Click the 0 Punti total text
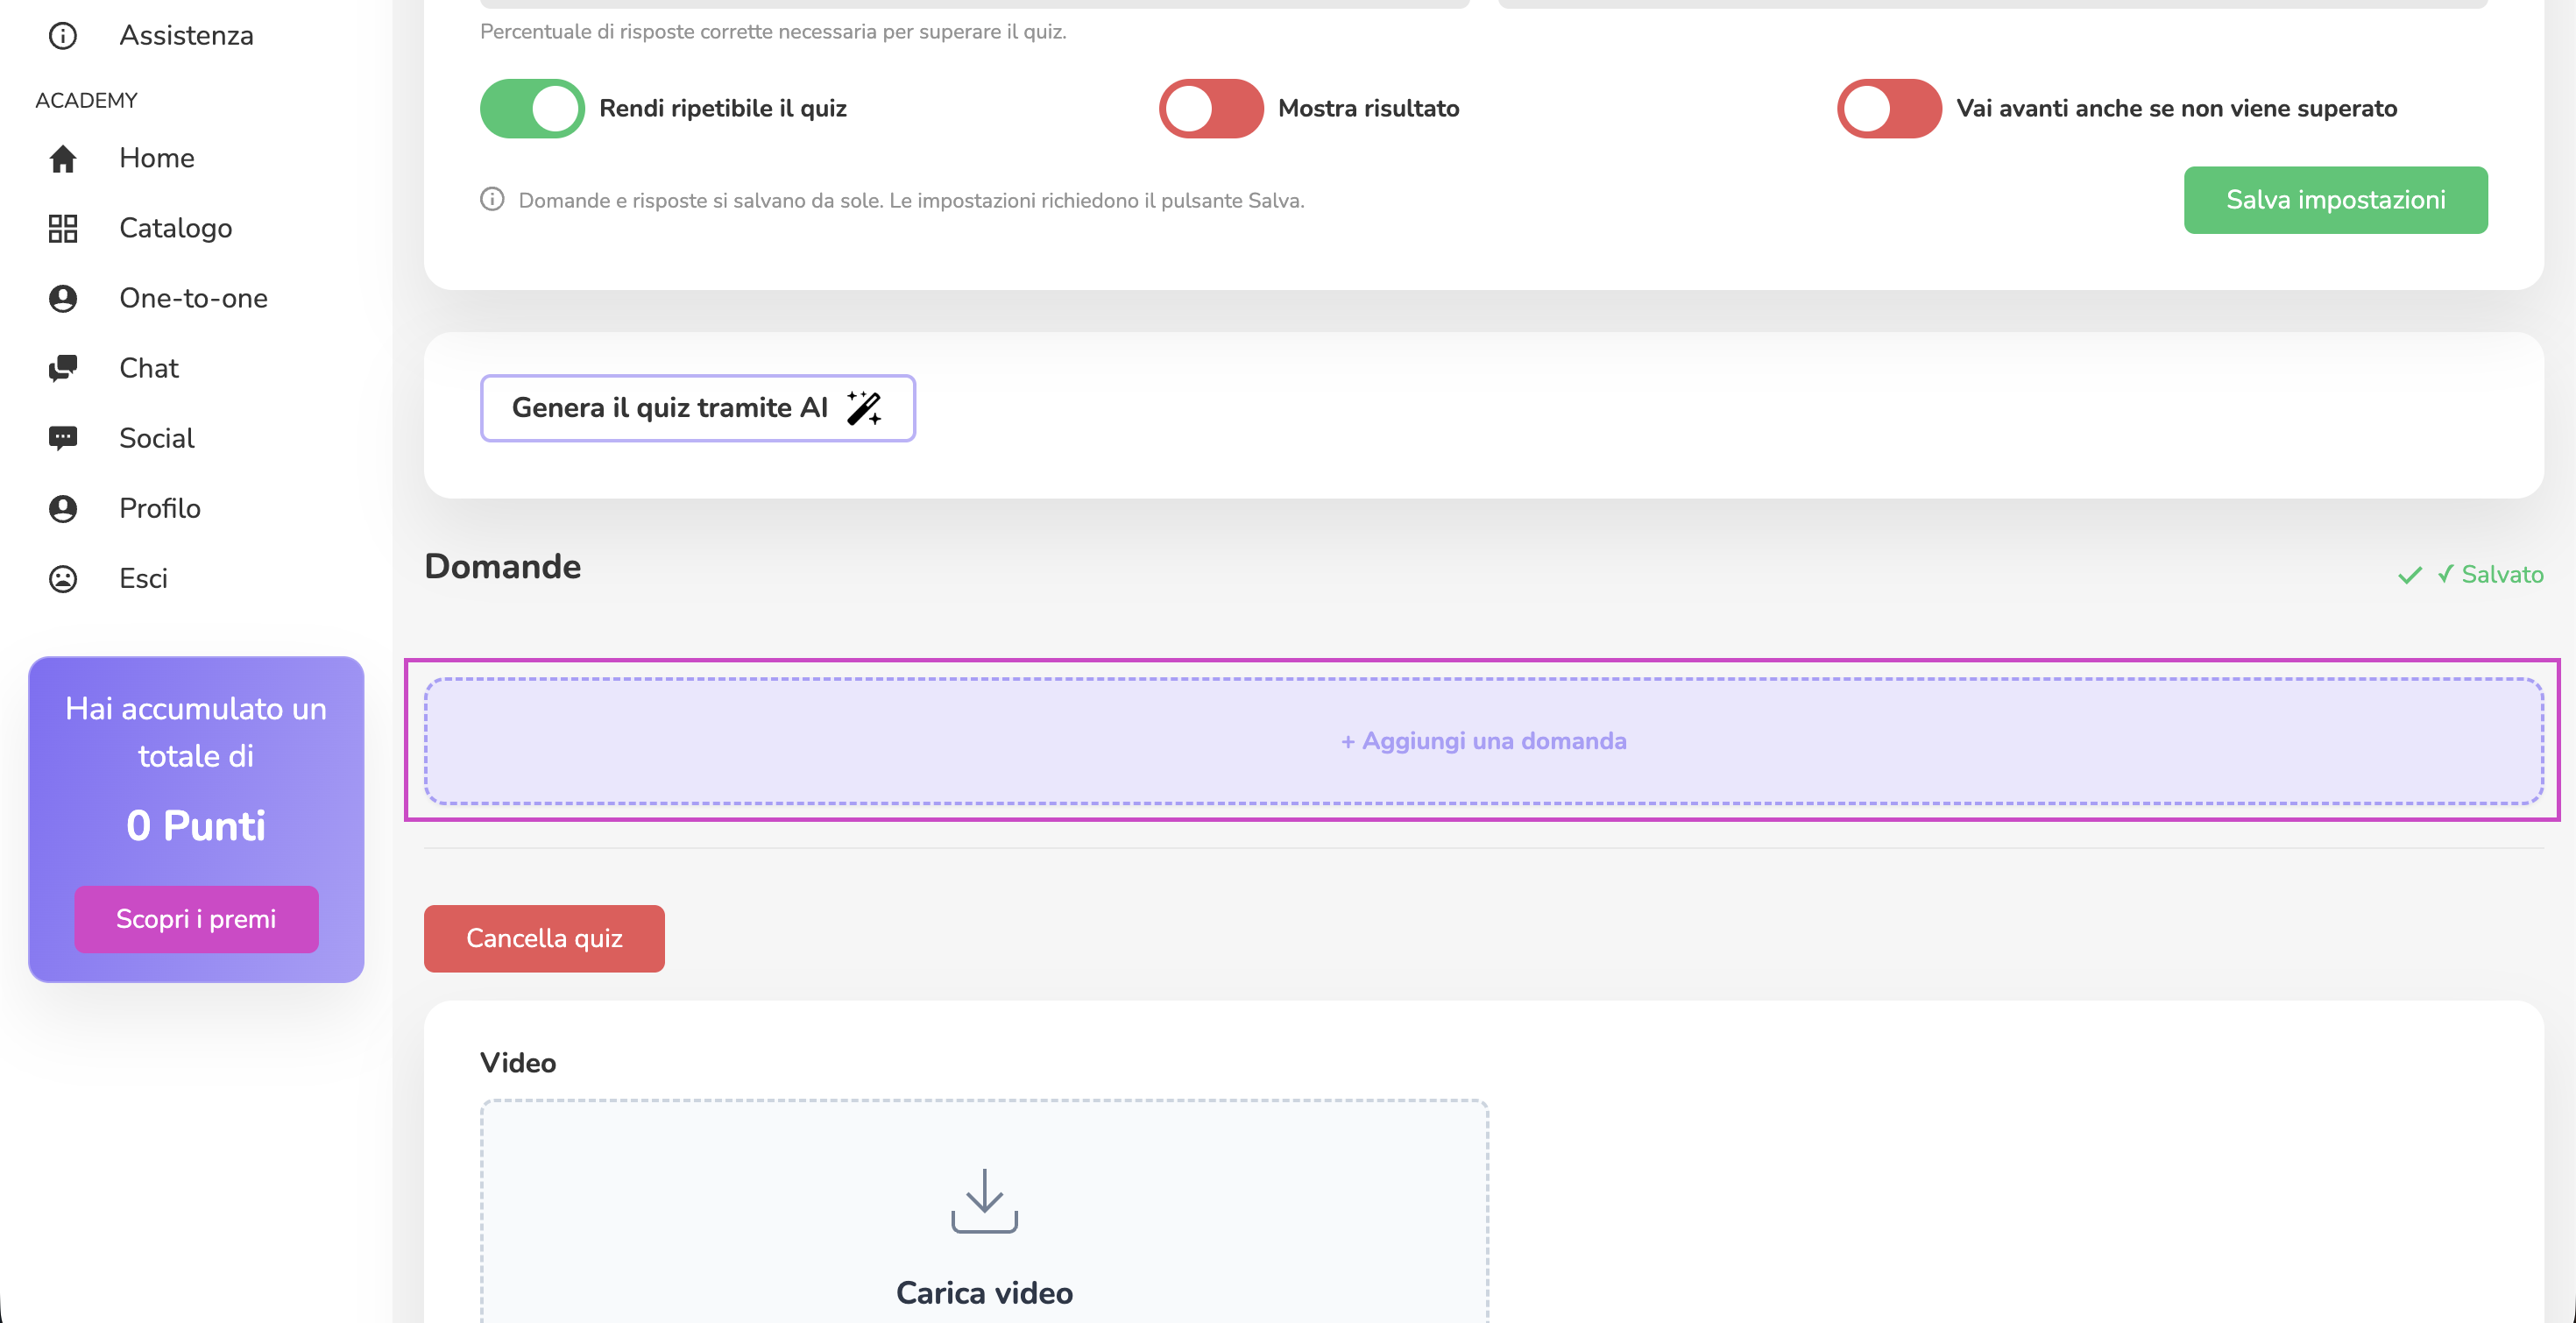2576x1323 pixels. click(196, 826)
